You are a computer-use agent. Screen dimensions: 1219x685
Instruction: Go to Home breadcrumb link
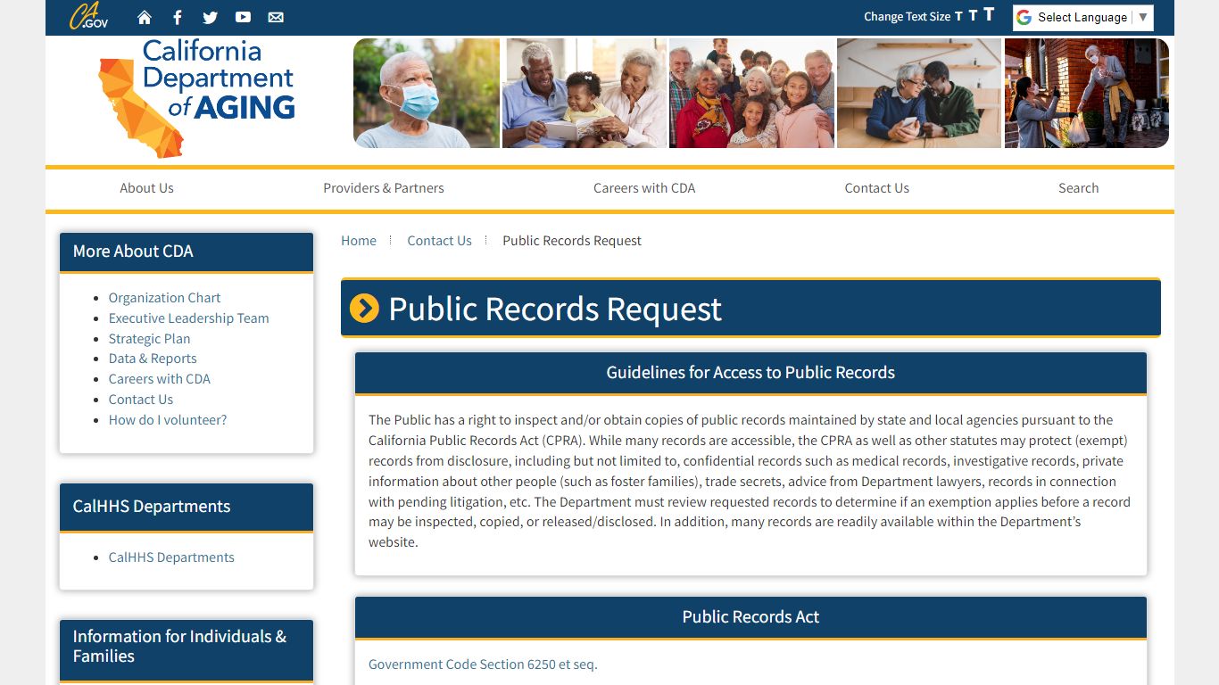click(x=359, y=241)
